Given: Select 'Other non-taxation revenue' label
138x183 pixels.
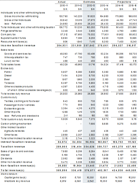Looking at the screenshot, I should (16, 162).
